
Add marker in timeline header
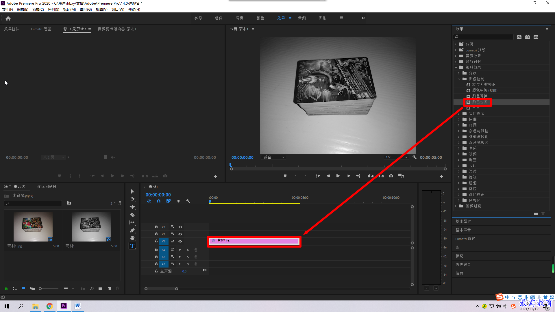click(x=178, y=201)
